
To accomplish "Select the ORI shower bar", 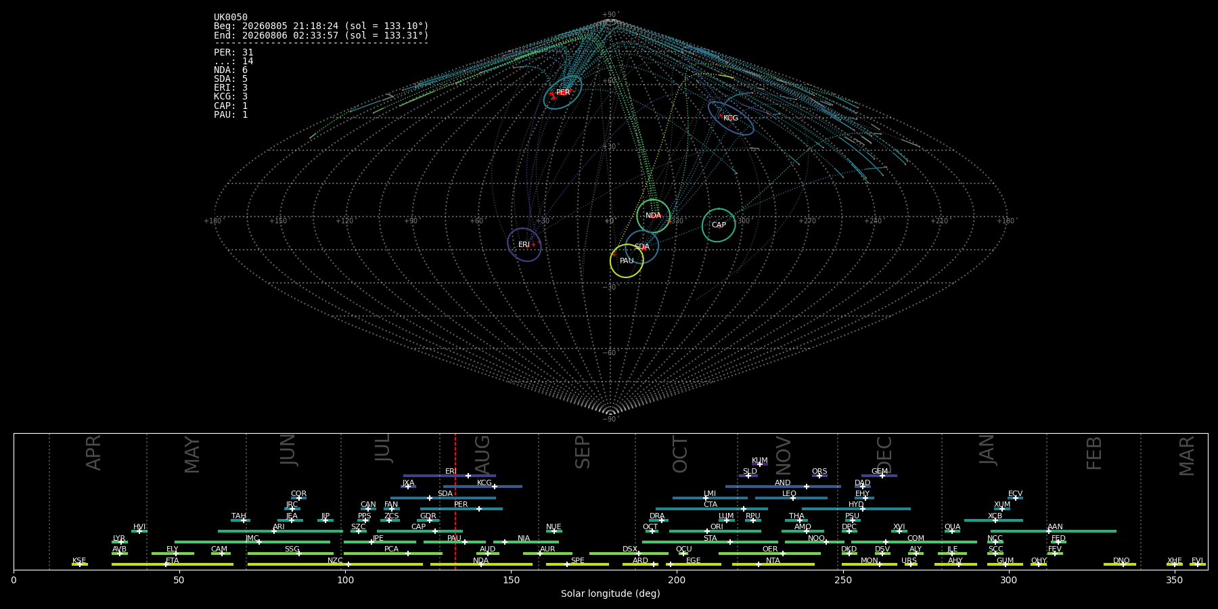I will [x=715, y=531].
